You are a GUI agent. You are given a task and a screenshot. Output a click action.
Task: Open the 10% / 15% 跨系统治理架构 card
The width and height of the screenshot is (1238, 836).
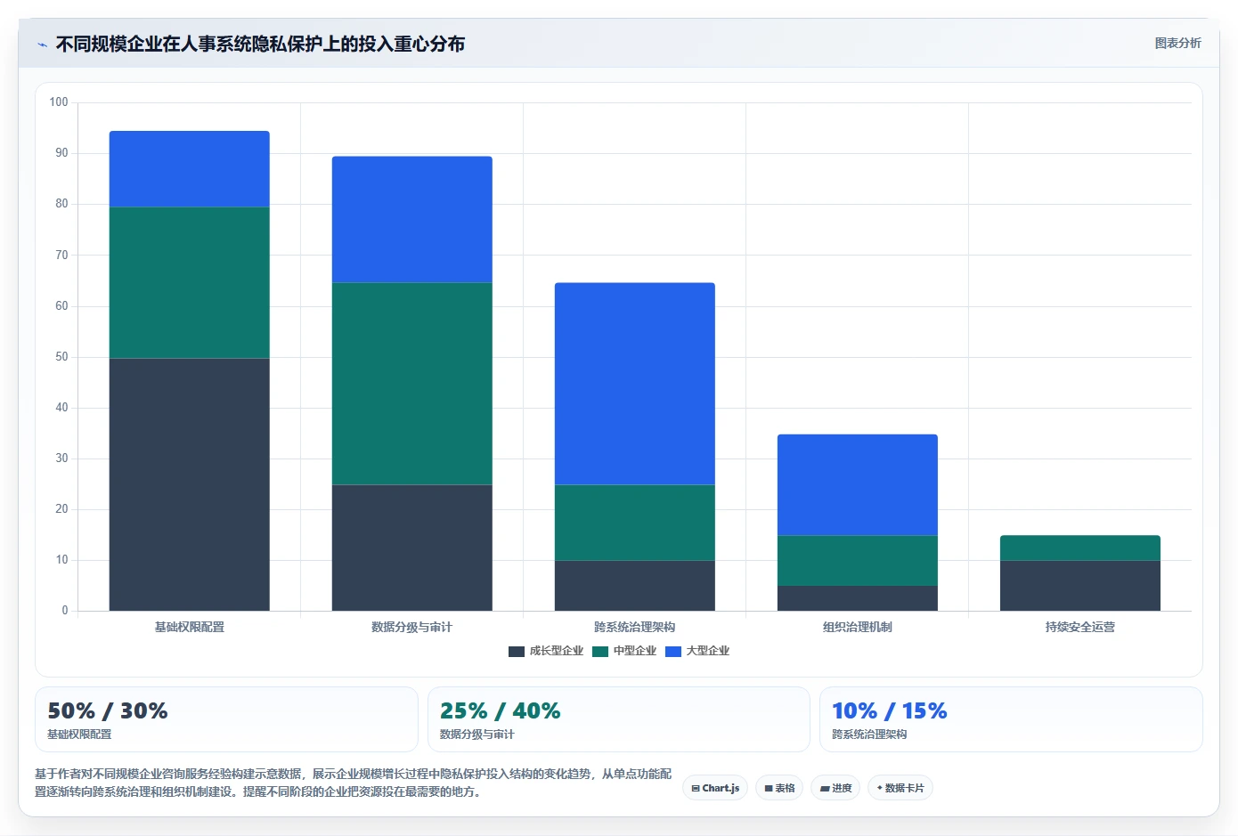1011,719
